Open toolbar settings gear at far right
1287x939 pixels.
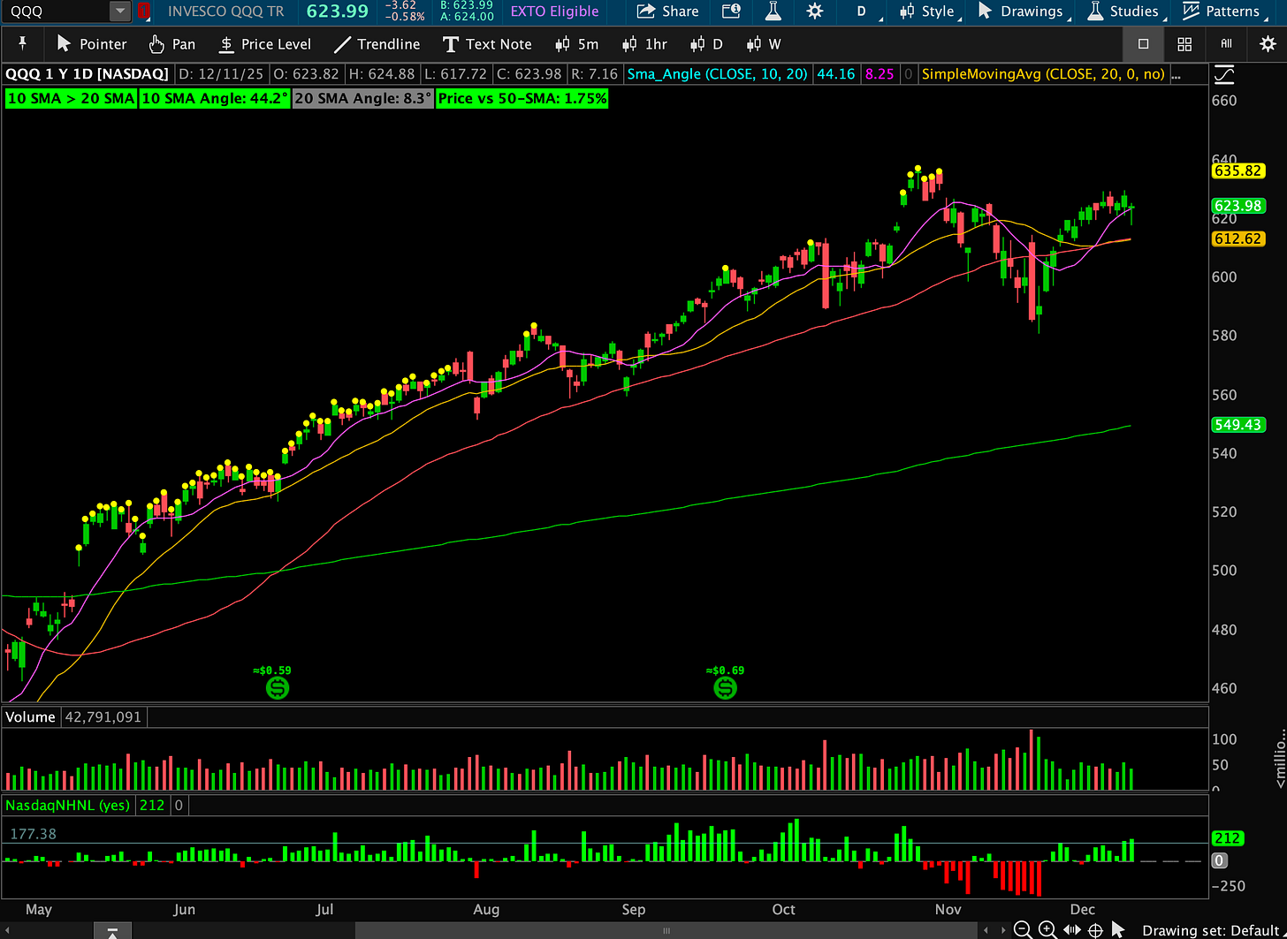(1267, 43)
